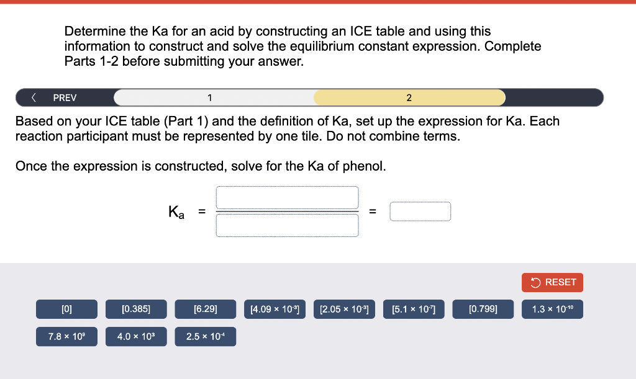
Task: Click the PREV button
Action: [x=65, y=97]
